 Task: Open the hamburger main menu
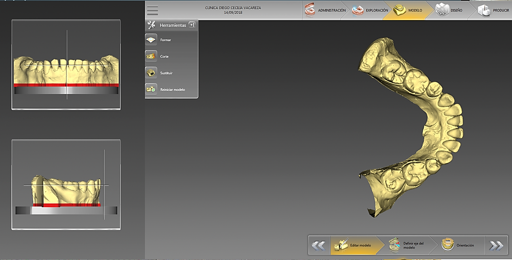pos(152,10)
